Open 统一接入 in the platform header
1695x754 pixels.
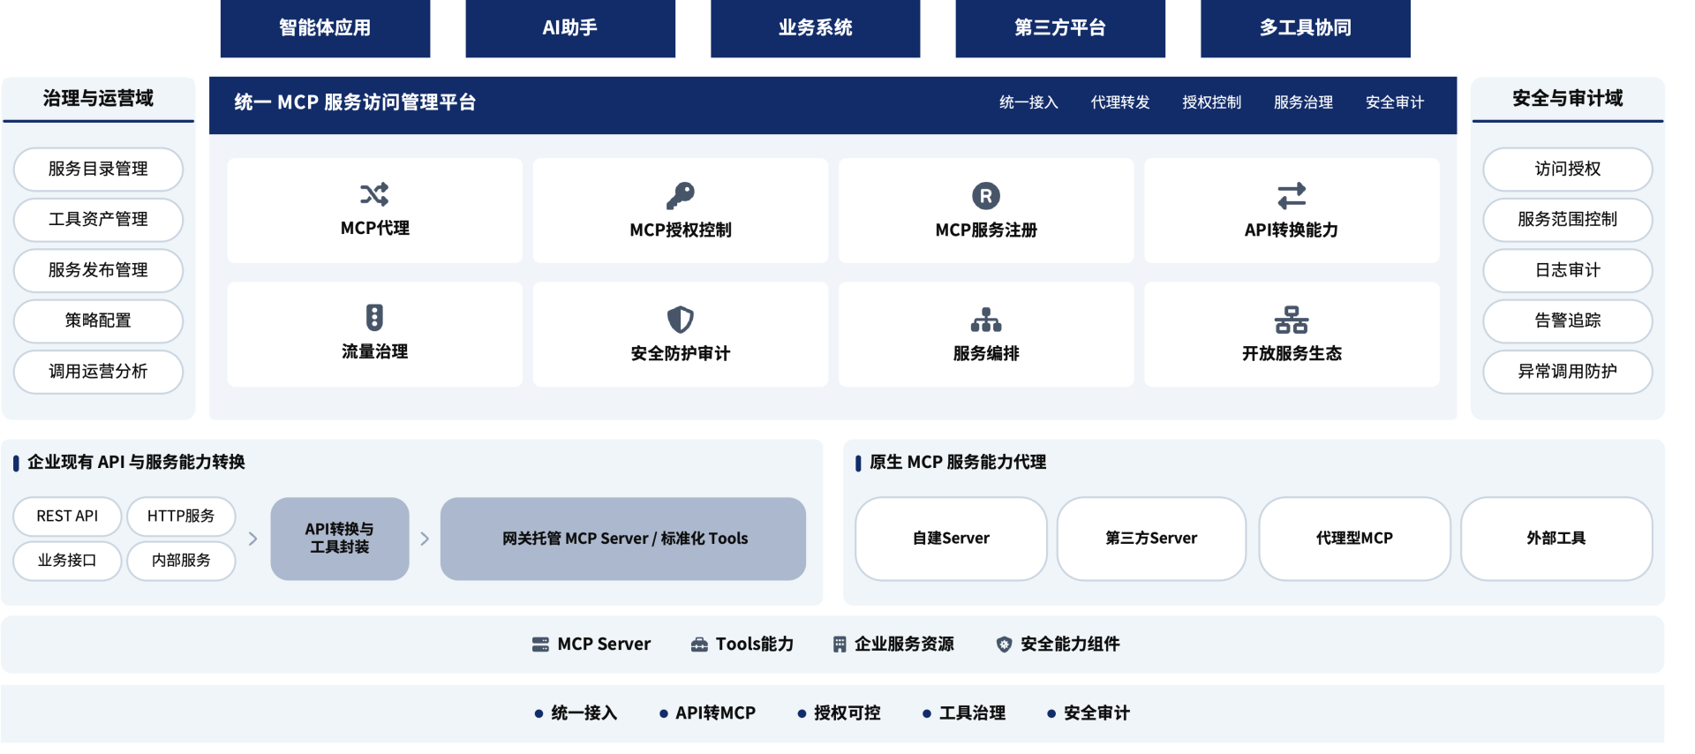[1028, 102]
